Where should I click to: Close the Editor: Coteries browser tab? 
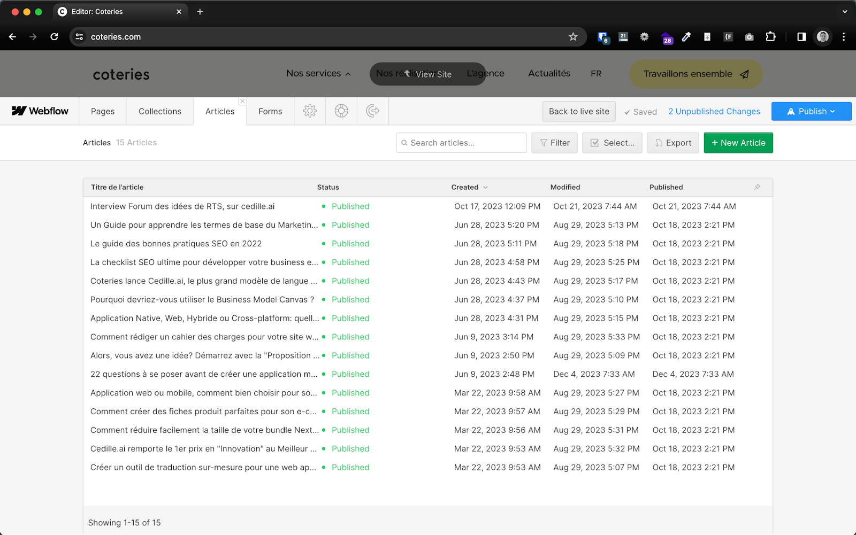coord(179,12)
